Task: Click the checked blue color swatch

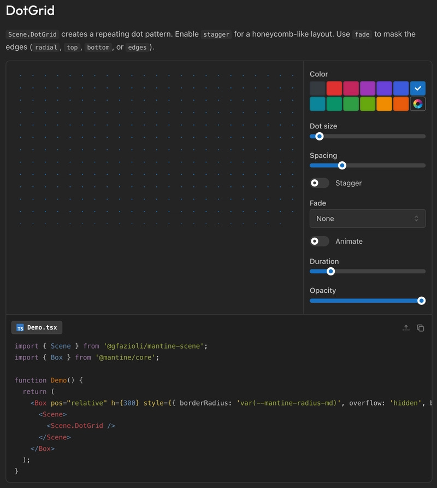Action: click(x=417, y=88)
